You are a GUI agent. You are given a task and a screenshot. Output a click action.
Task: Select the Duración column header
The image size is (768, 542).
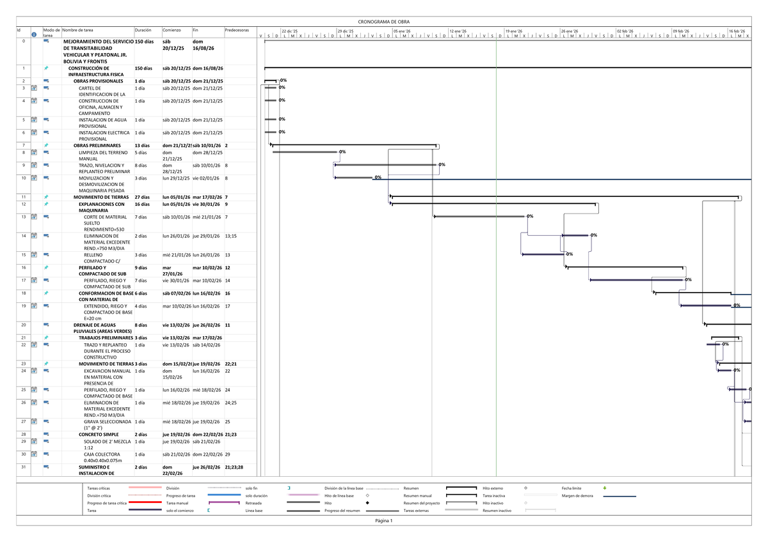[x=143, y=30]
